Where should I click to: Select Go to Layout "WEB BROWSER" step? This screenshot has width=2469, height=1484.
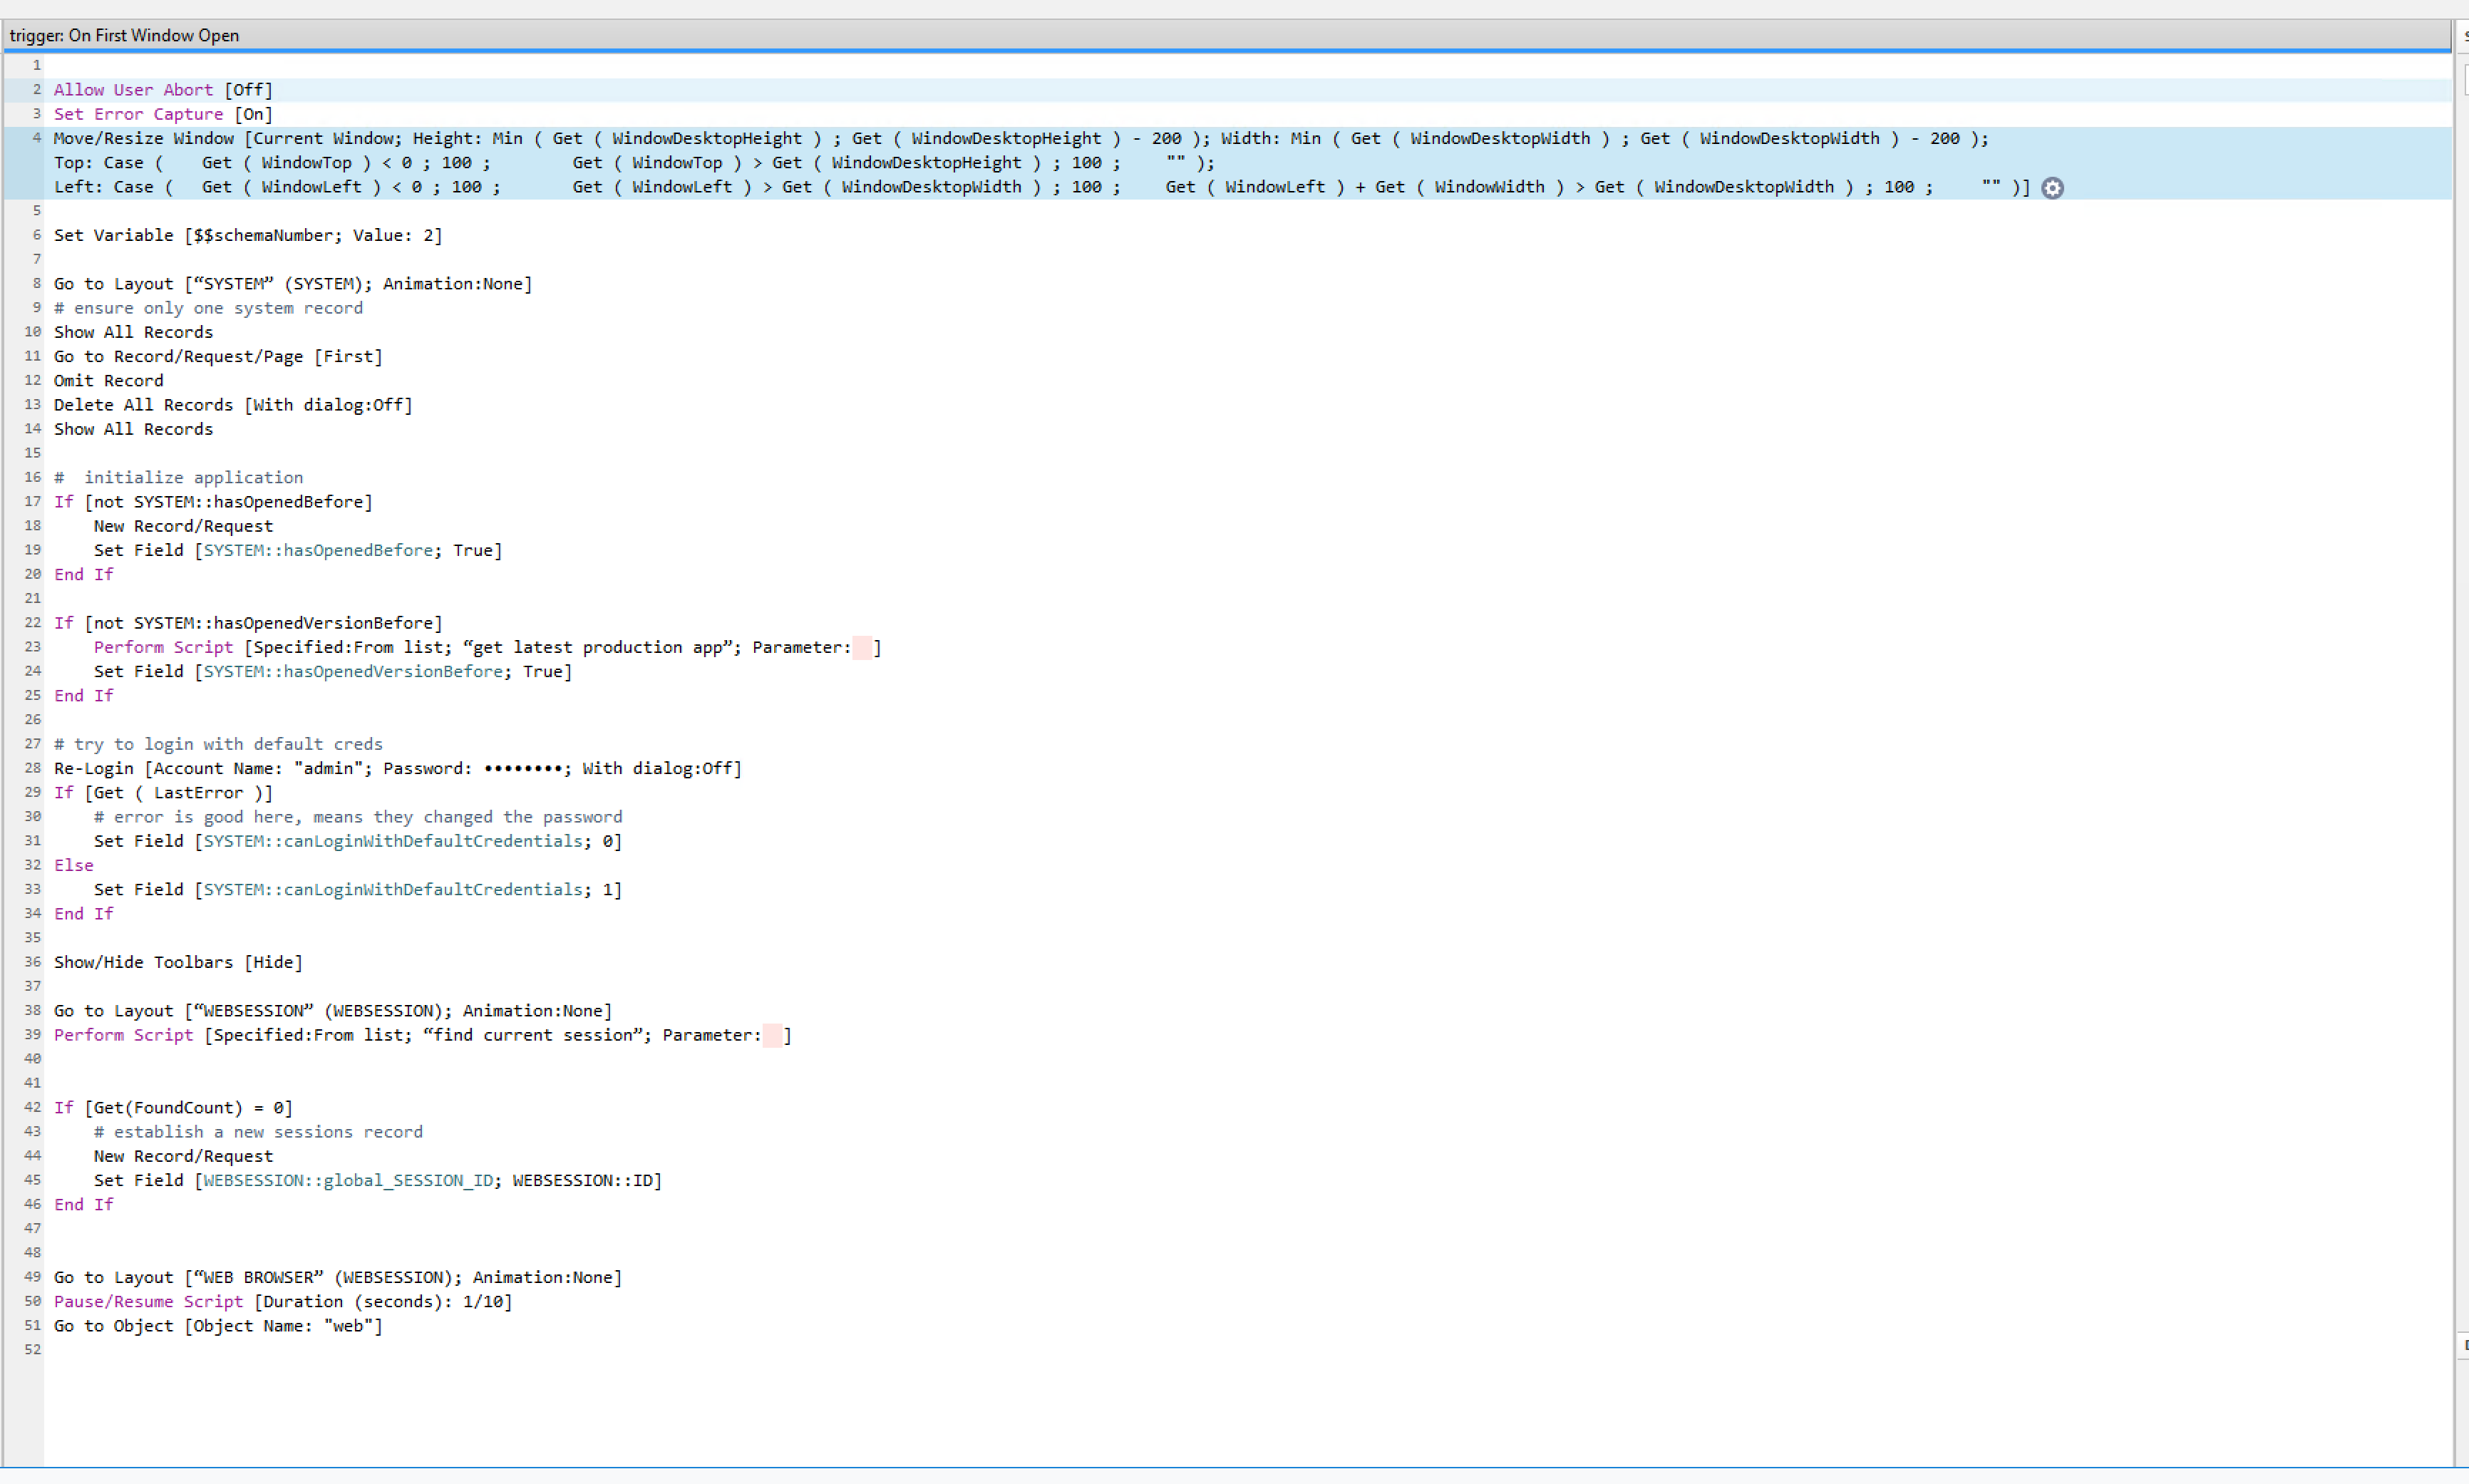tap(338, 1277)
